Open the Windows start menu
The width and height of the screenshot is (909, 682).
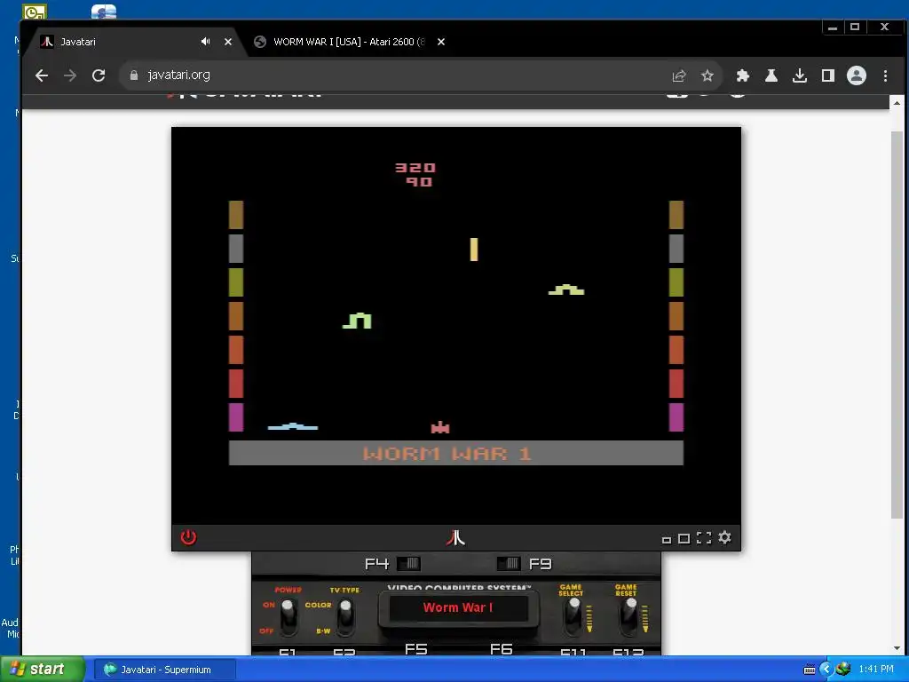click(43, 670)
